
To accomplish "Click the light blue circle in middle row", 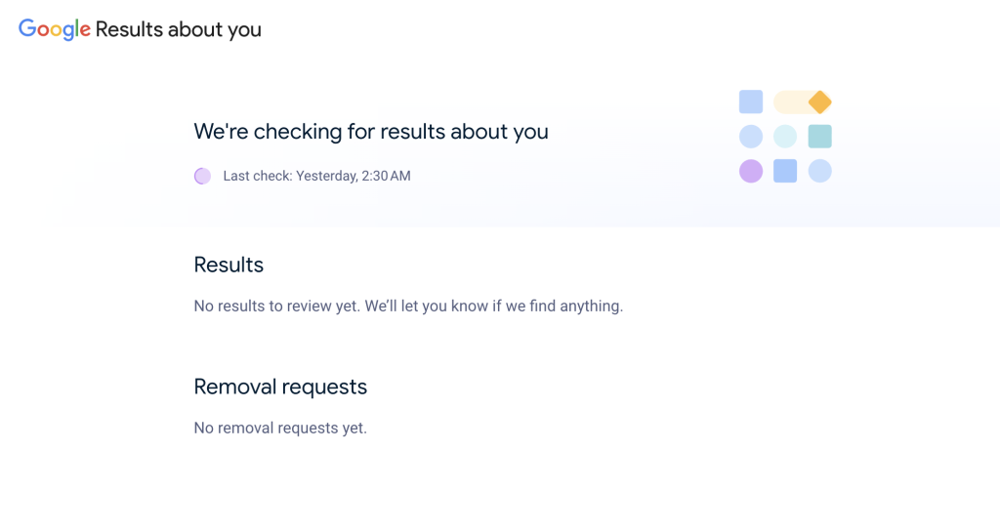I will click(x=751, y=137).
